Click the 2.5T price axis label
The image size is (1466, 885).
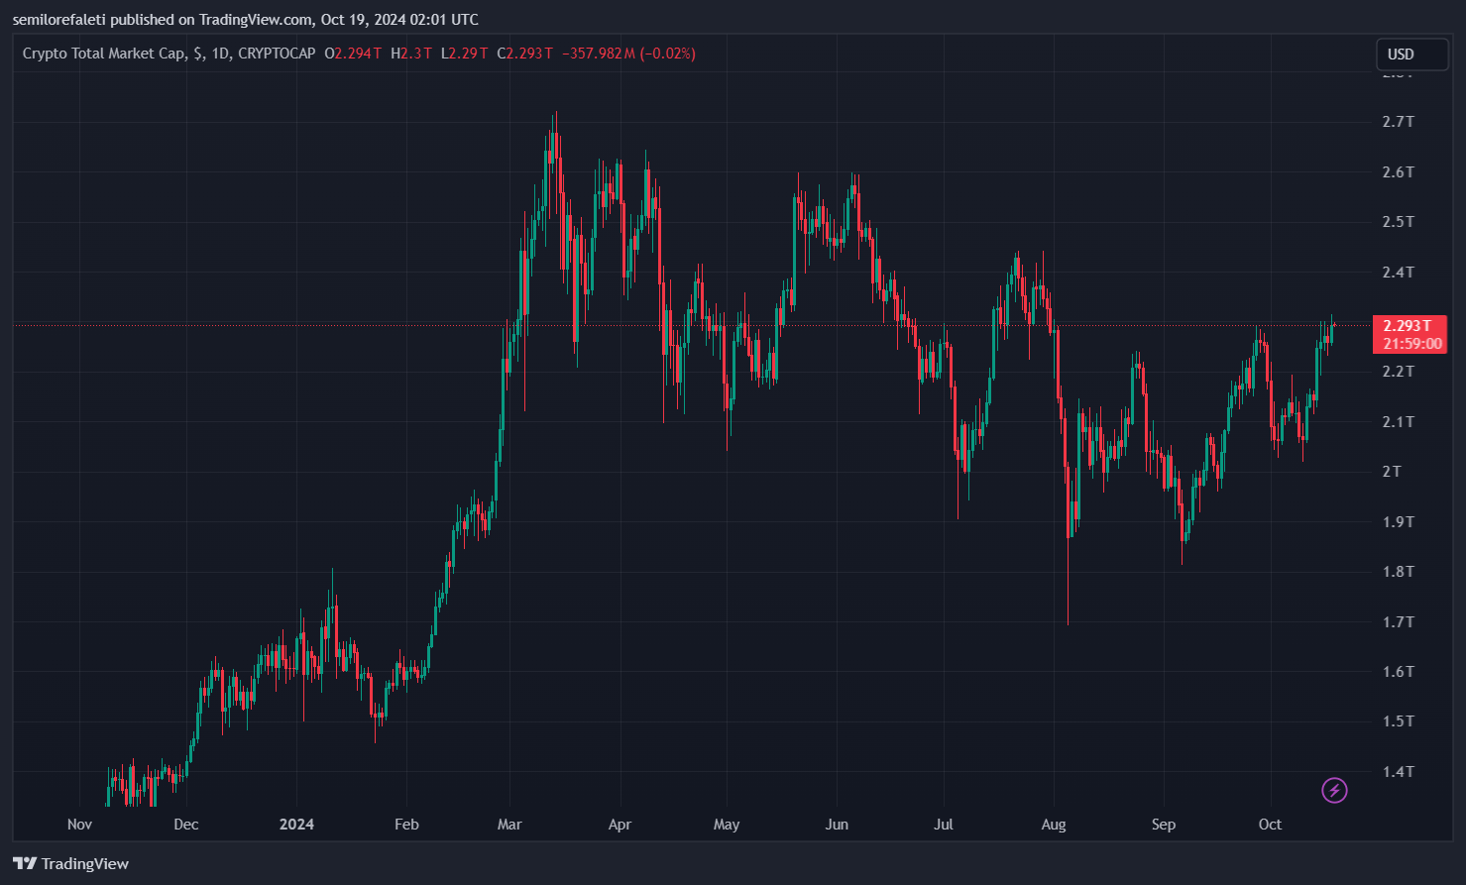[x=1398, y=221]
